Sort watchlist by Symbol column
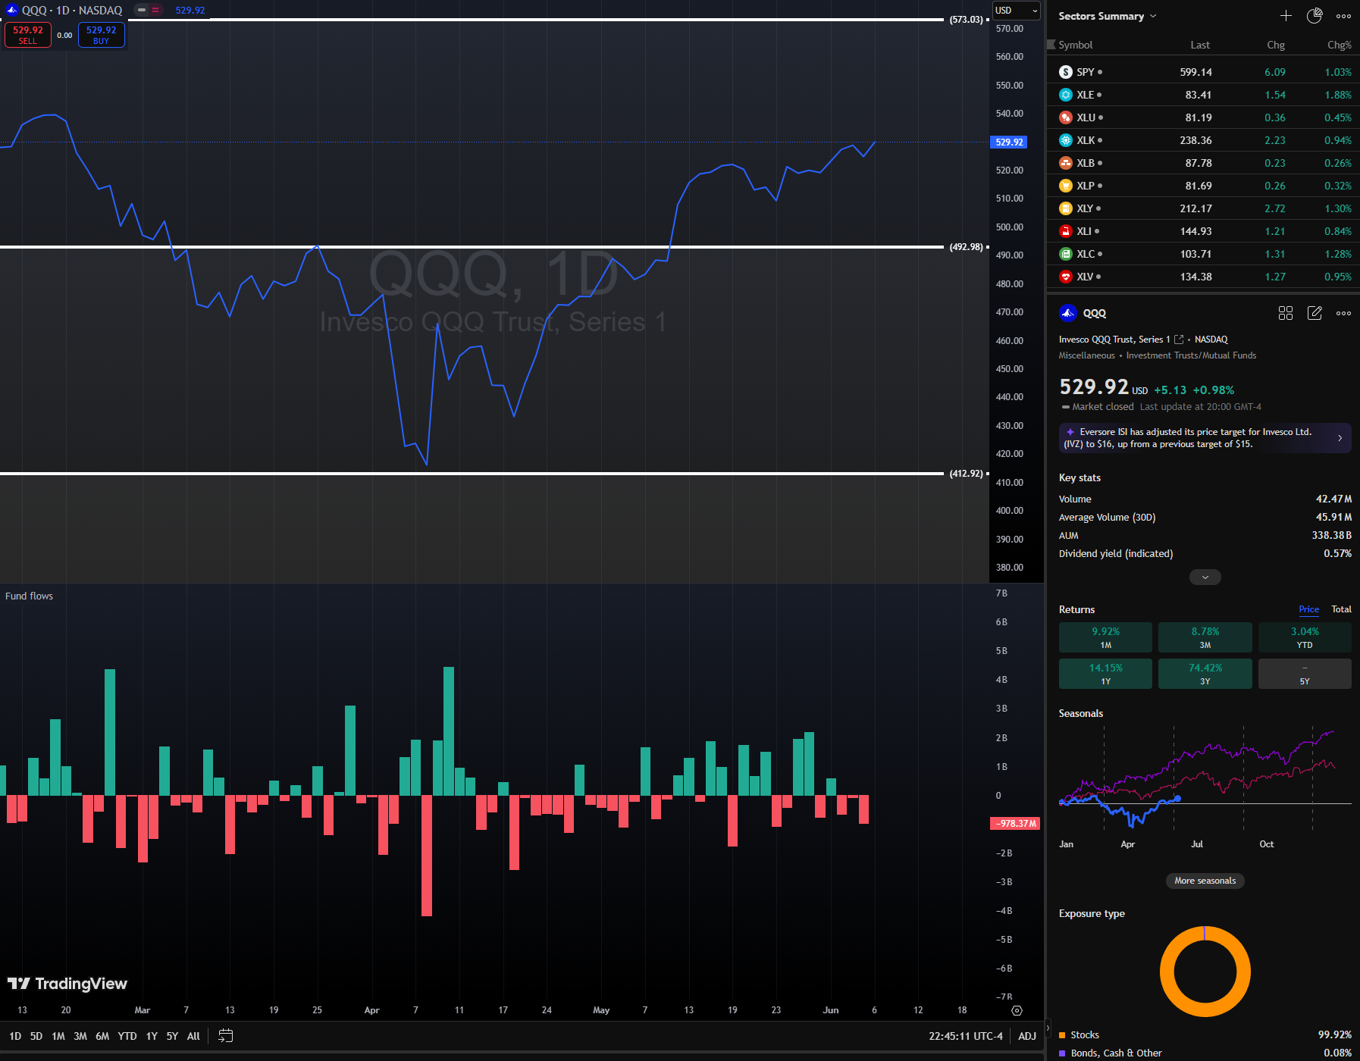Viewport: 1360px width, 1061px height. (1075, 45)
